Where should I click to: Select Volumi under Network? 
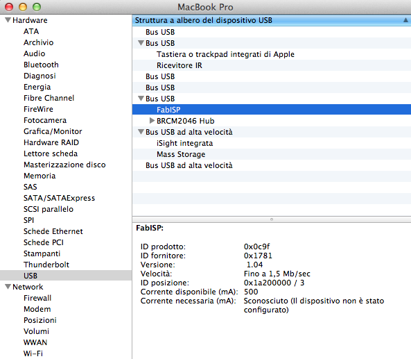pos(36,331)
